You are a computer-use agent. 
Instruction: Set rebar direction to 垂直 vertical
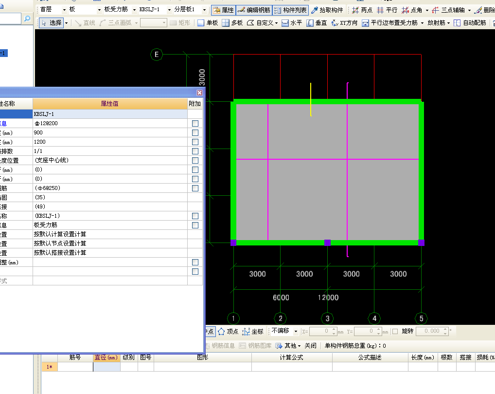pos(317,23)
